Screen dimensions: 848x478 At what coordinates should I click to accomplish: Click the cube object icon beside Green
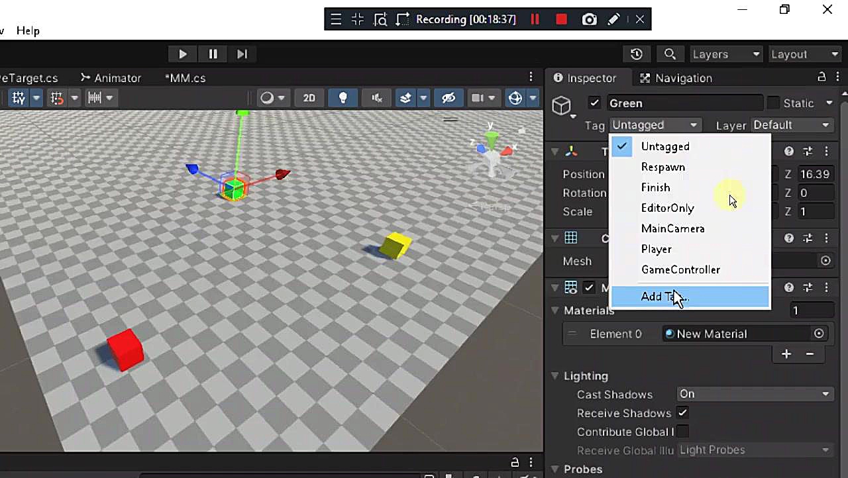pos(562,105)
